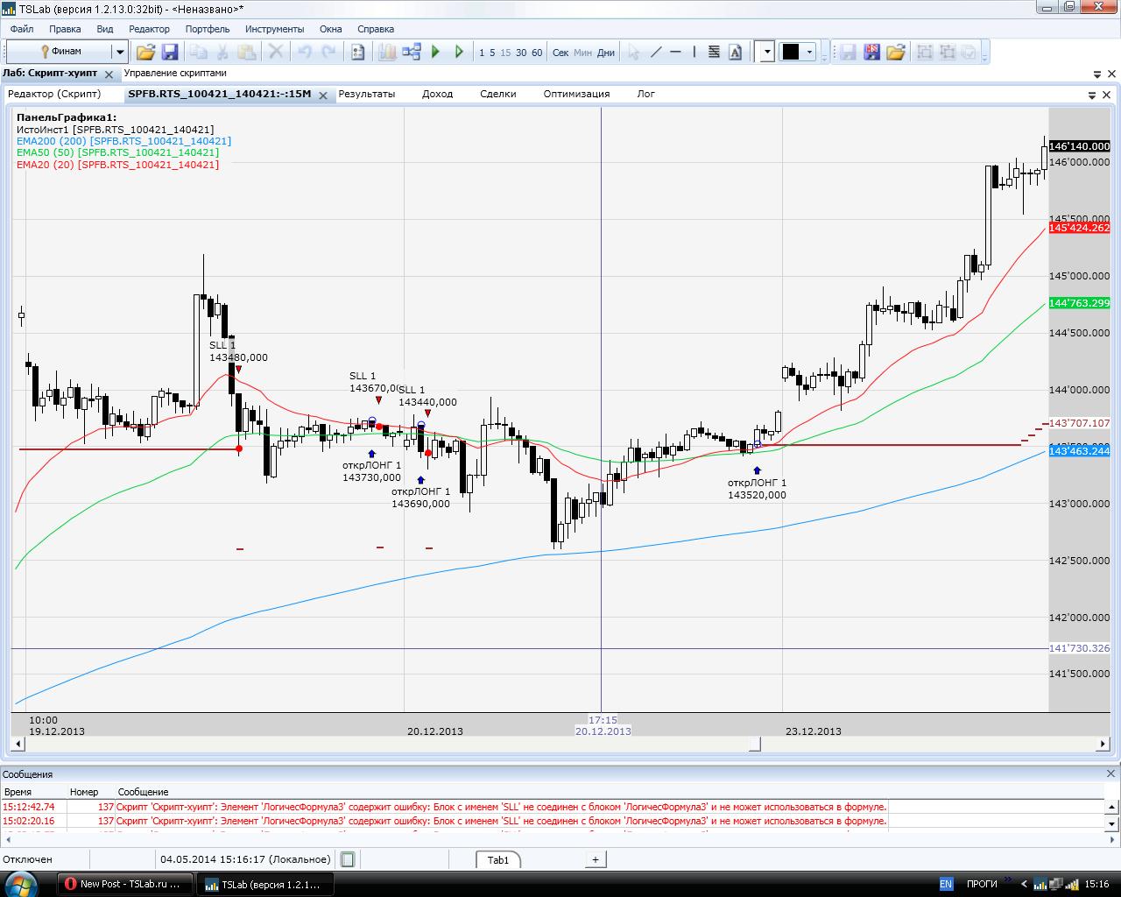Switch to Opera New Post - TSLab.ru taskbar window
1121x897 pixels.
tap(123, 884)
